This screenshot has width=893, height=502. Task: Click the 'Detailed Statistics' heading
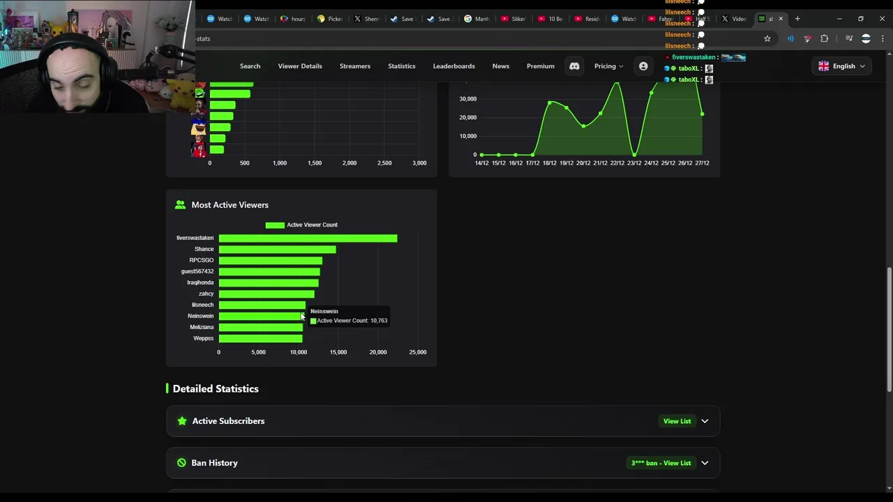[216, 389]
